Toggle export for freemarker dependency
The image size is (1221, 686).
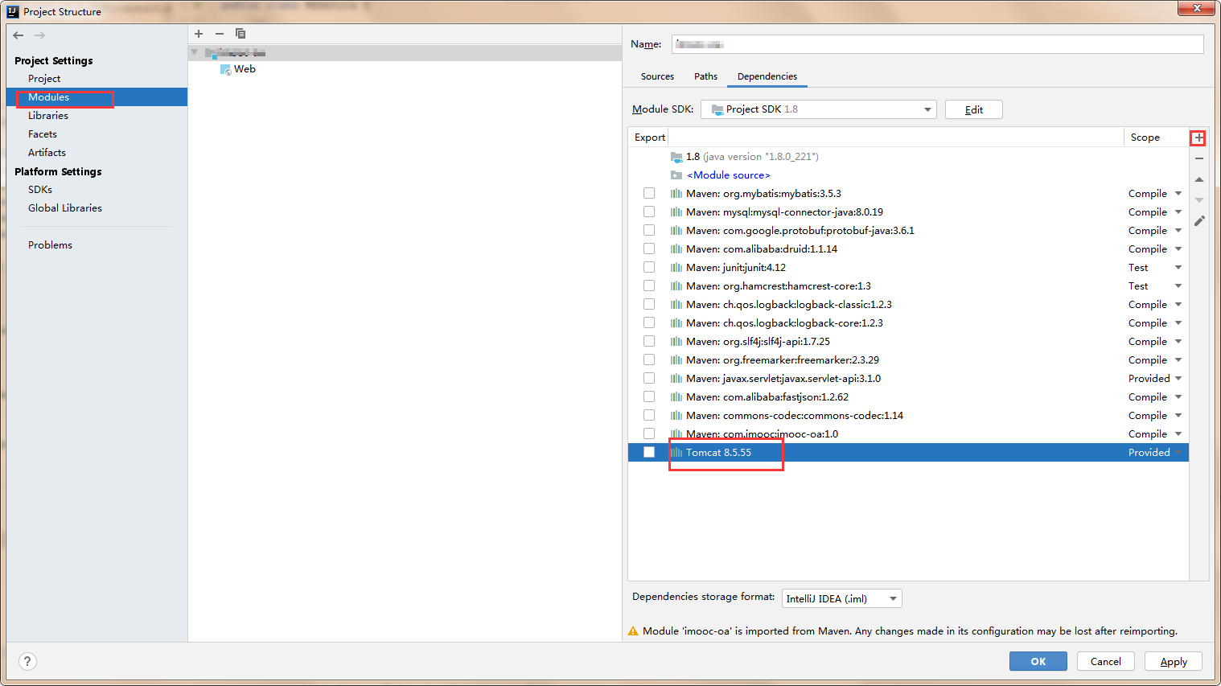649,360
